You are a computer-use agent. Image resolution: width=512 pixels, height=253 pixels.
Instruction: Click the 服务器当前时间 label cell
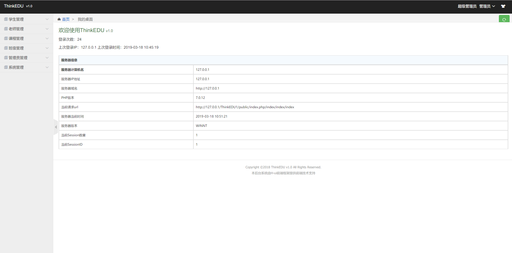click(126, 116)
